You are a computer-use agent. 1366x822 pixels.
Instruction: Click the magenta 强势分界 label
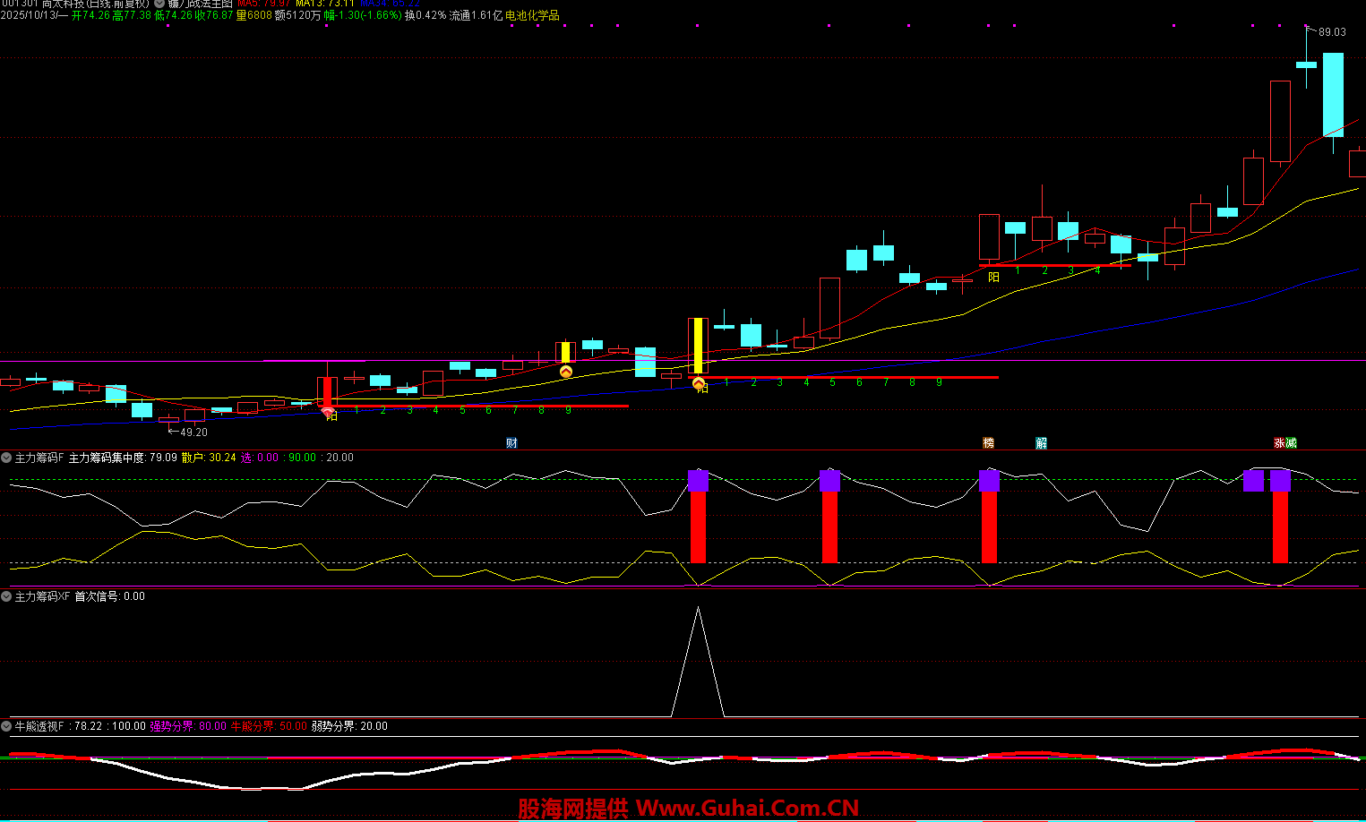click(187, 726)
